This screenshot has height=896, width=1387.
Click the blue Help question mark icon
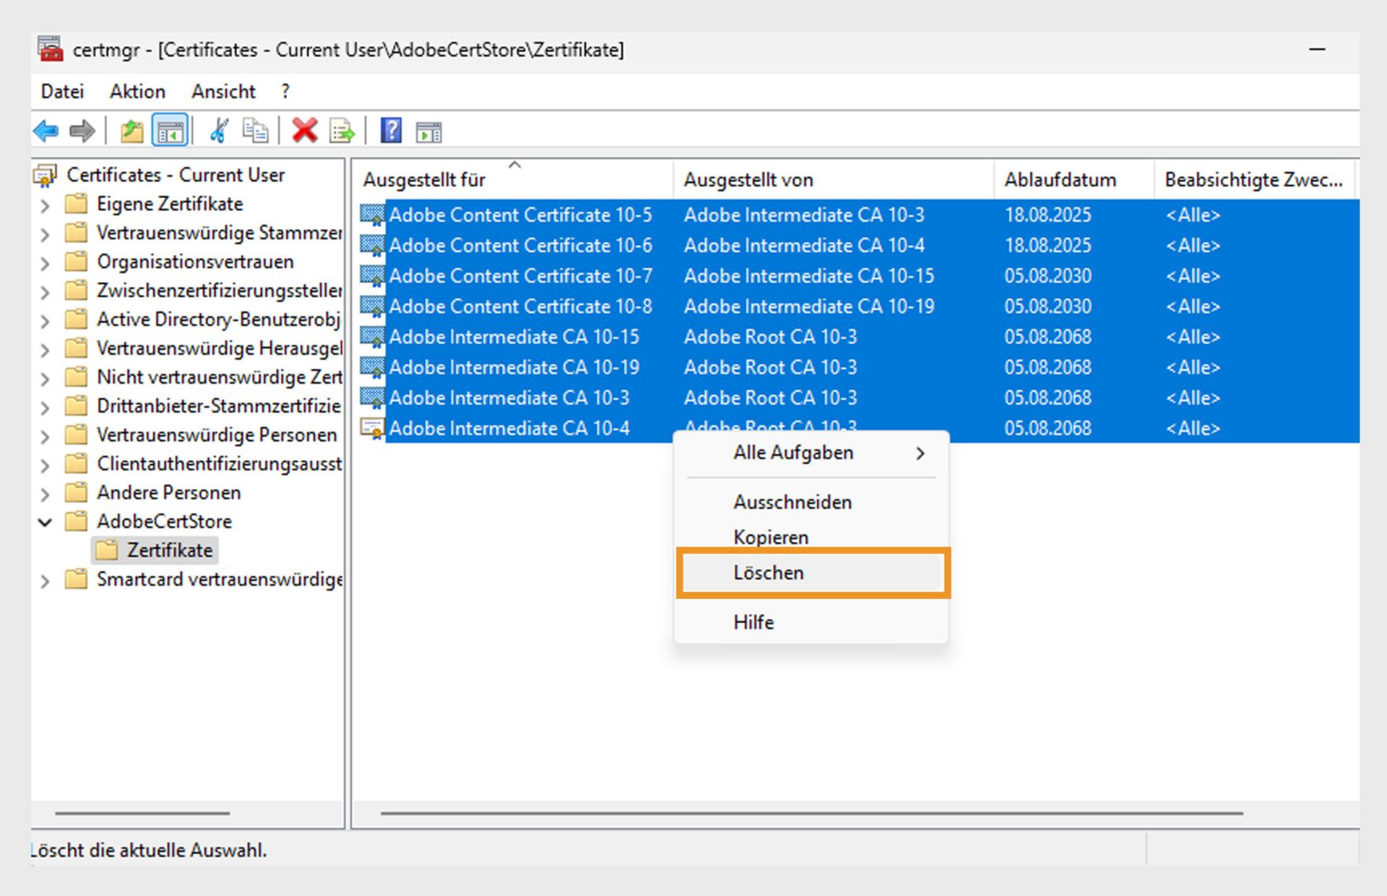tap(391, 131)
